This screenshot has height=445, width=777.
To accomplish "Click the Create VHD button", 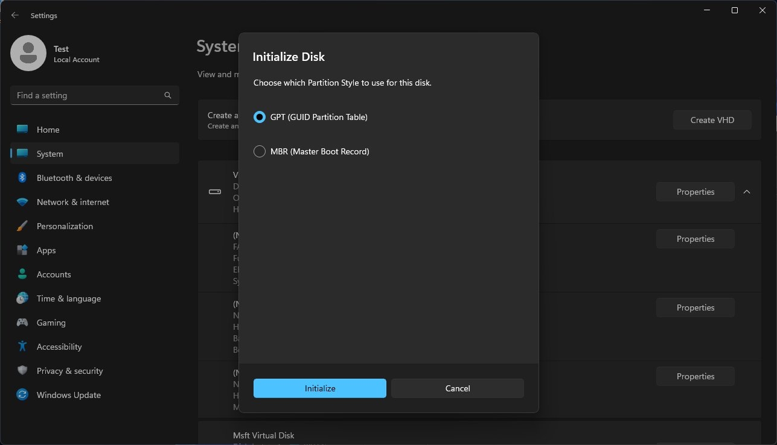I will pyautogui.click(x=712, y=120).
